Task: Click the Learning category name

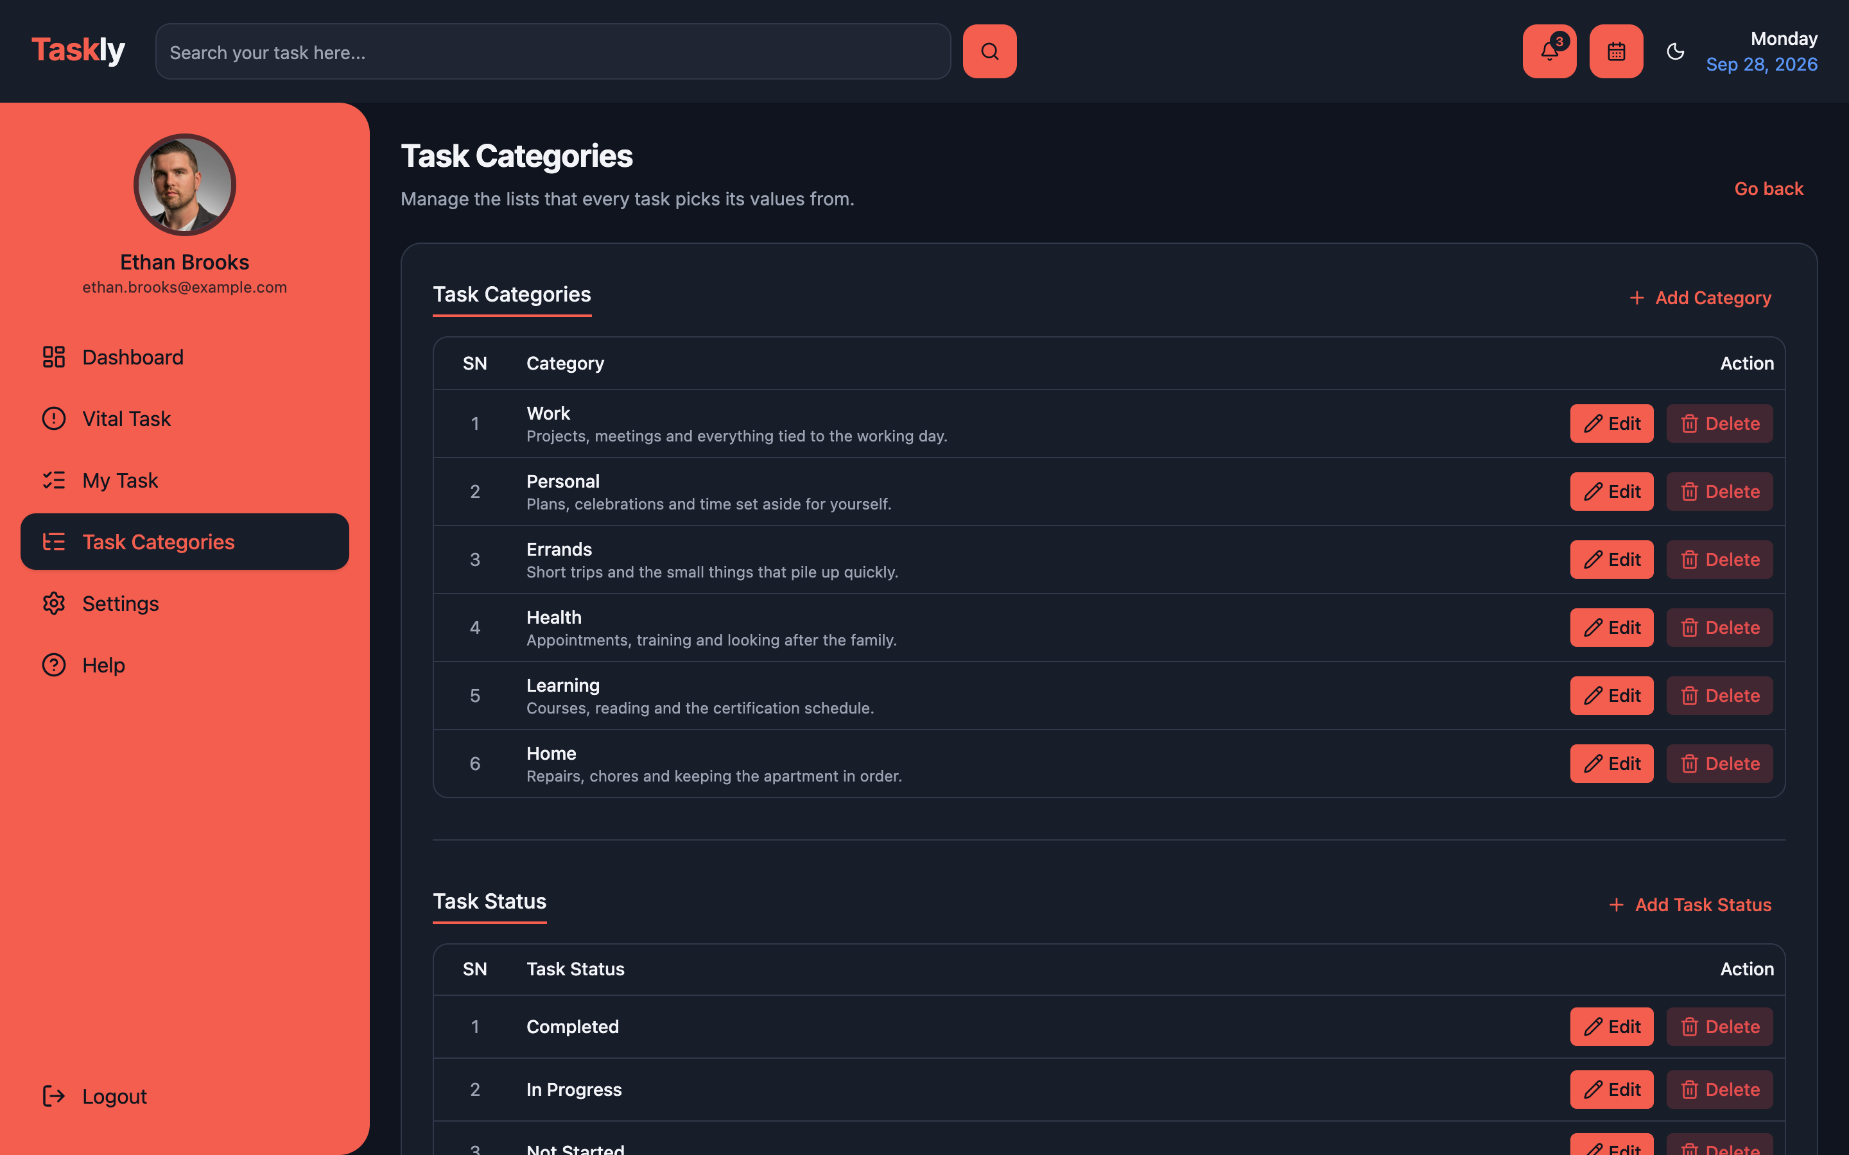Action: point(563,685)
